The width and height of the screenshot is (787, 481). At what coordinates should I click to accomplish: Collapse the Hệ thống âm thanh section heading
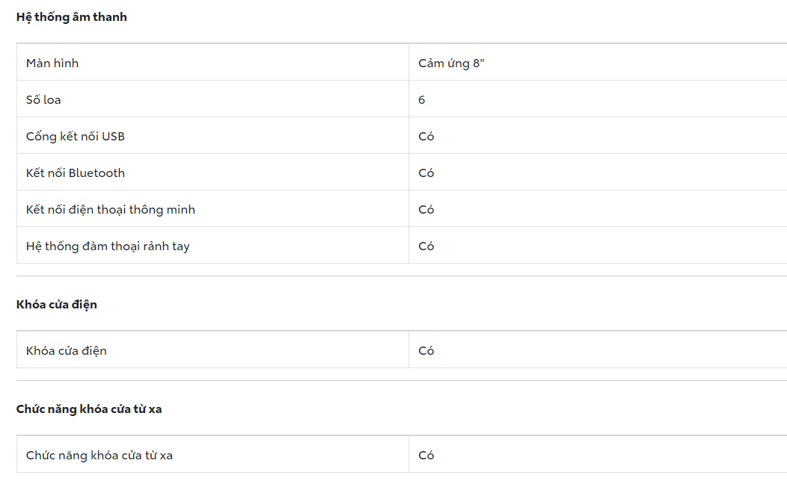[x=72, y=17]
